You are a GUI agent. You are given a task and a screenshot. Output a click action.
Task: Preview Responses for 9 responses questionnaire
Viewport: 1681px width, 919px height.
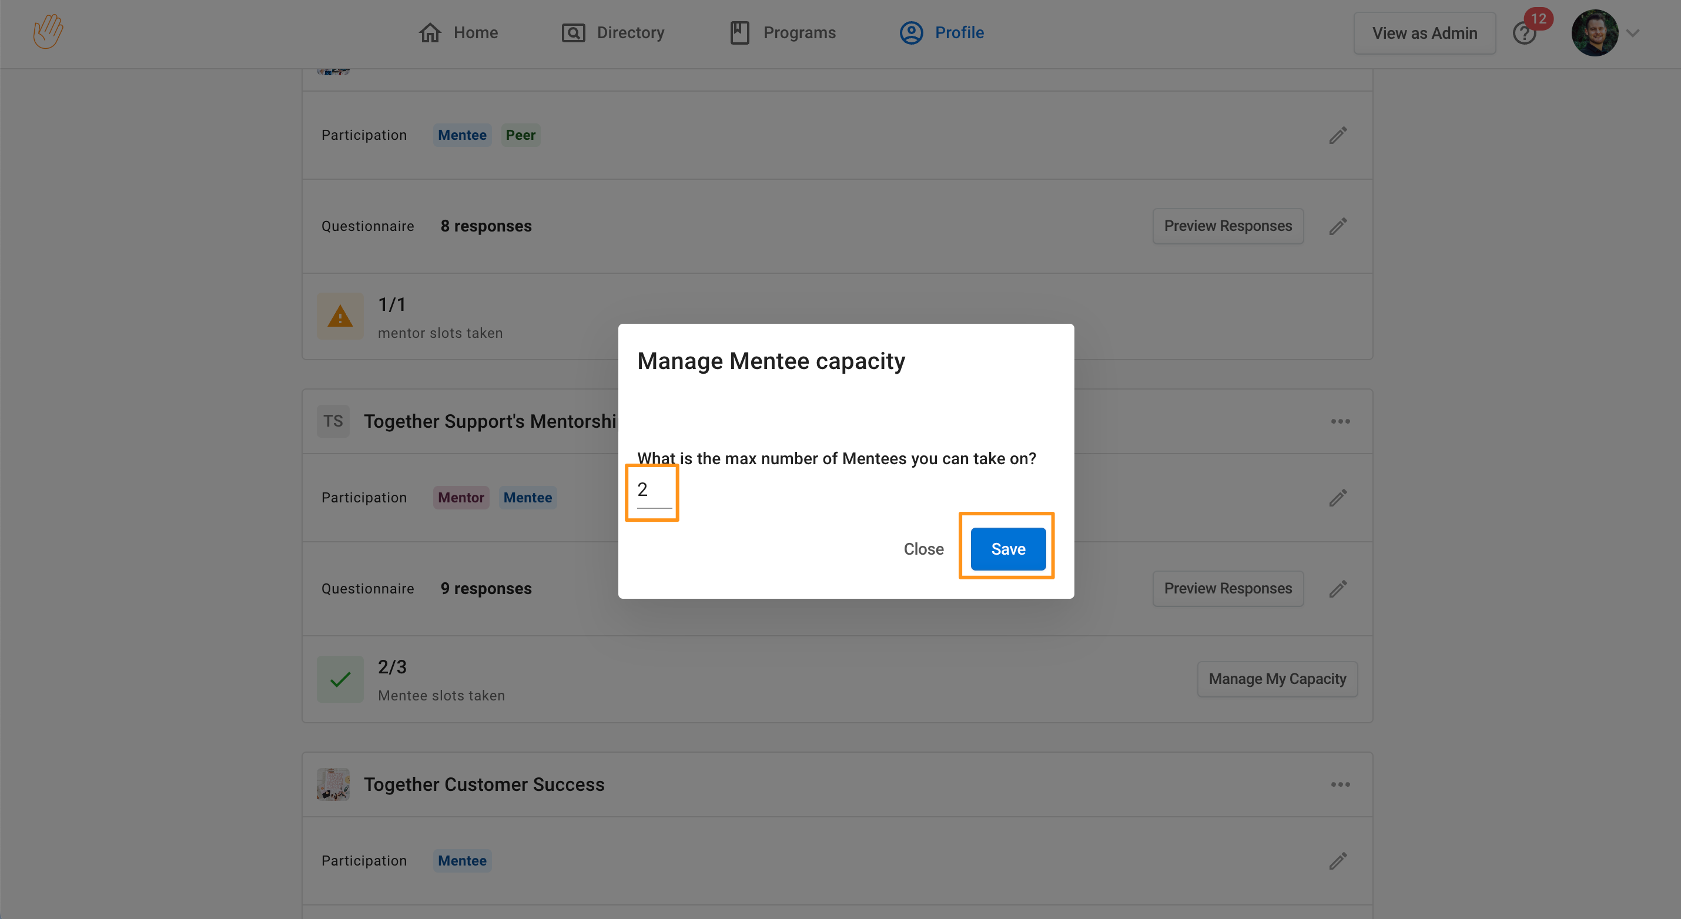(1227, 588)
